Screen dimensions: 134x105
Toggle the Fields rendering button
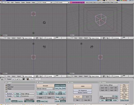pos(57,97)
